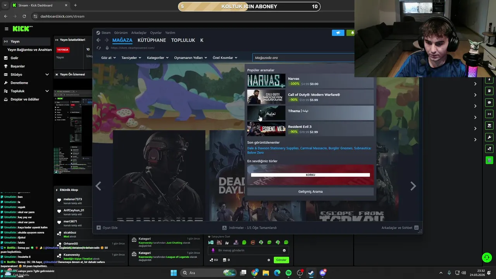Image resolution: width=496 pixels, height=279 pixels.
Task: Expand the Yayın İstatistikleri panel handle
Action: (57, 40)
